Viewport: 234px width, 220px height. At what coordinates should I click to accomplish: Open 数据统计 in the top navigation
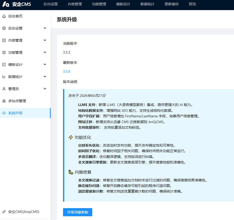147,4
